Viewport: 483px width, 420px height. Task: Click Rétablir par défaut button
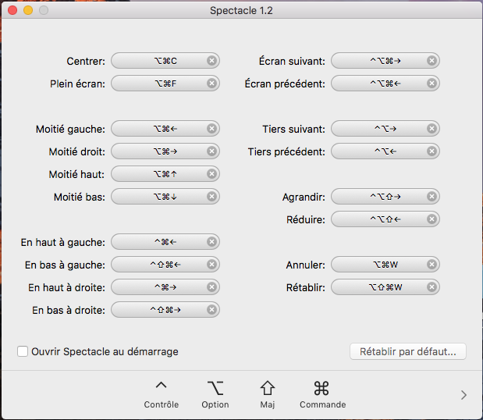pyautogui.click(x=408, y=351)
